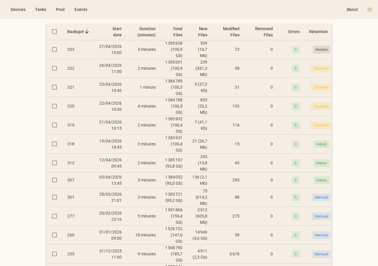Click the Quotidien tag on backup 322

pyautogui.click(x=321, y=69)
